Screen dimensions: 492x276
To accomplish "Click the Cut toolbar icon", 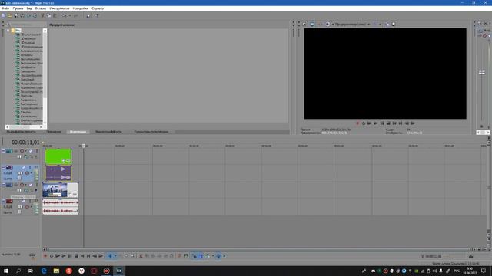I will coord(43,15).
